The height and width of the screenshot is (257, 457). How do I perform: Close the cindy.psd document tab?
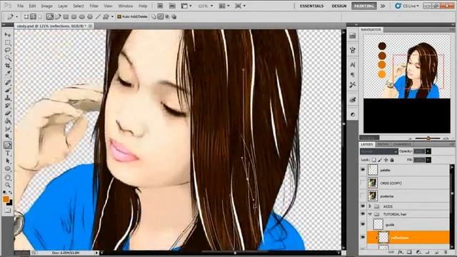pyautogui.click(x=91, y=26)
